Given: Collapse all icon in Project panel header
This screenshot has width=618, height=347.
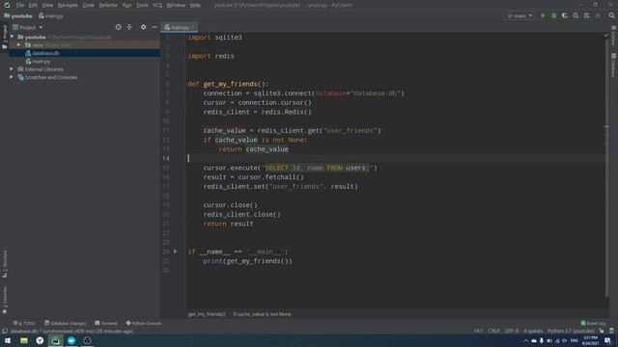Looking at the screenshot, I should (x=129, y=27).
